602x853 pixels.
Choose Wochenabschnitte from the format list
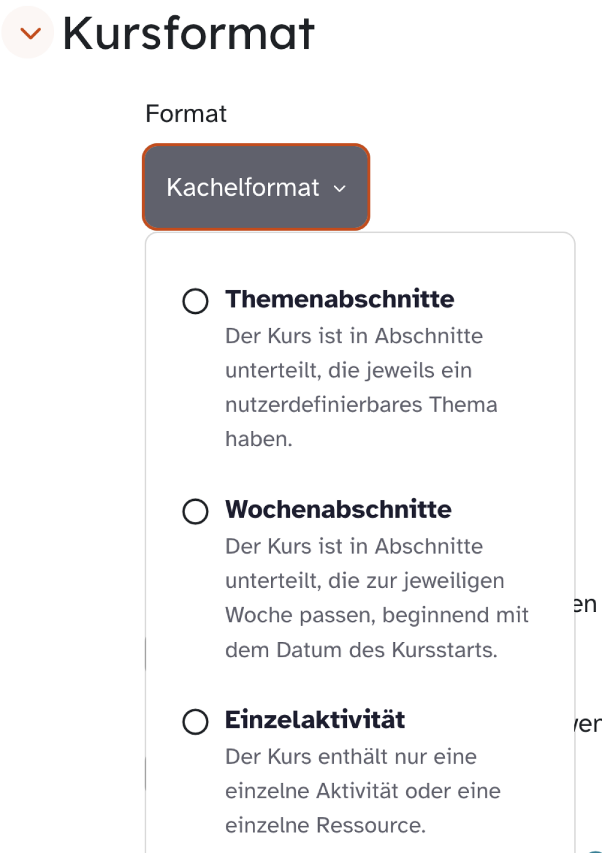click(x=337, y=509)
